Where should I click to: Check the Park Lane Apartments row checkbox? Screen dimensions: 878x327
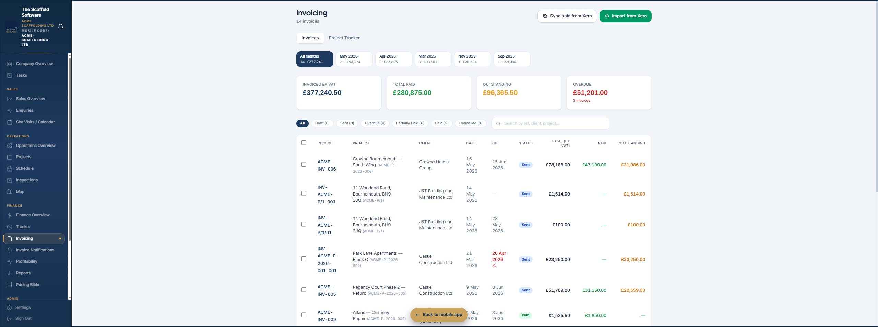point(304,259)
